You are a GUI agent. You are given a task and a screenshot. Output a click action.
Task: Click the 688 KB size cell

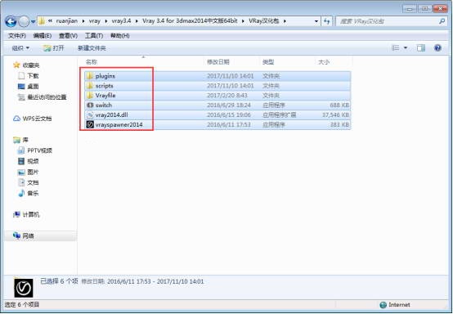339,105
